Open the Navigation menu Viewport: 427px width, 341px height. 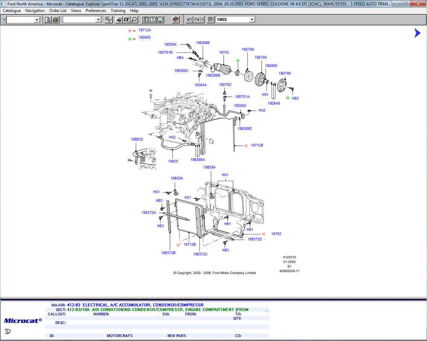pyautogui.click(x=35, y=11)
